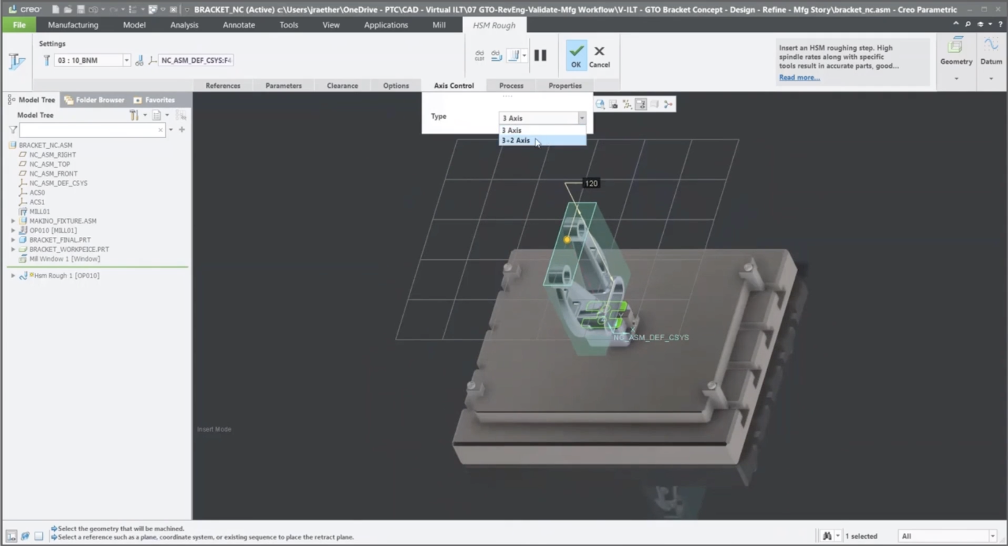Click the model tree columns list icon
1008x546 pixels.
tap(156, 115)
